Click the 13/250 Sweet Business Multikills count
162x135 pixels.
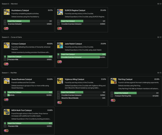click(49, 95)
